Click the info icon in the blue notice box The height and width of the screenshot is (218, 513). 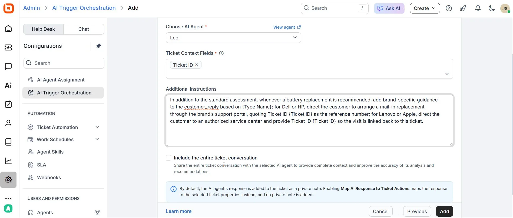173,189
